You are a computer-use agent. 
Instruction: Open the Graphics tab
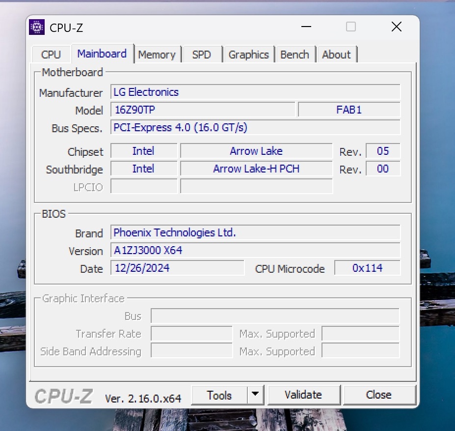[249, 55]
